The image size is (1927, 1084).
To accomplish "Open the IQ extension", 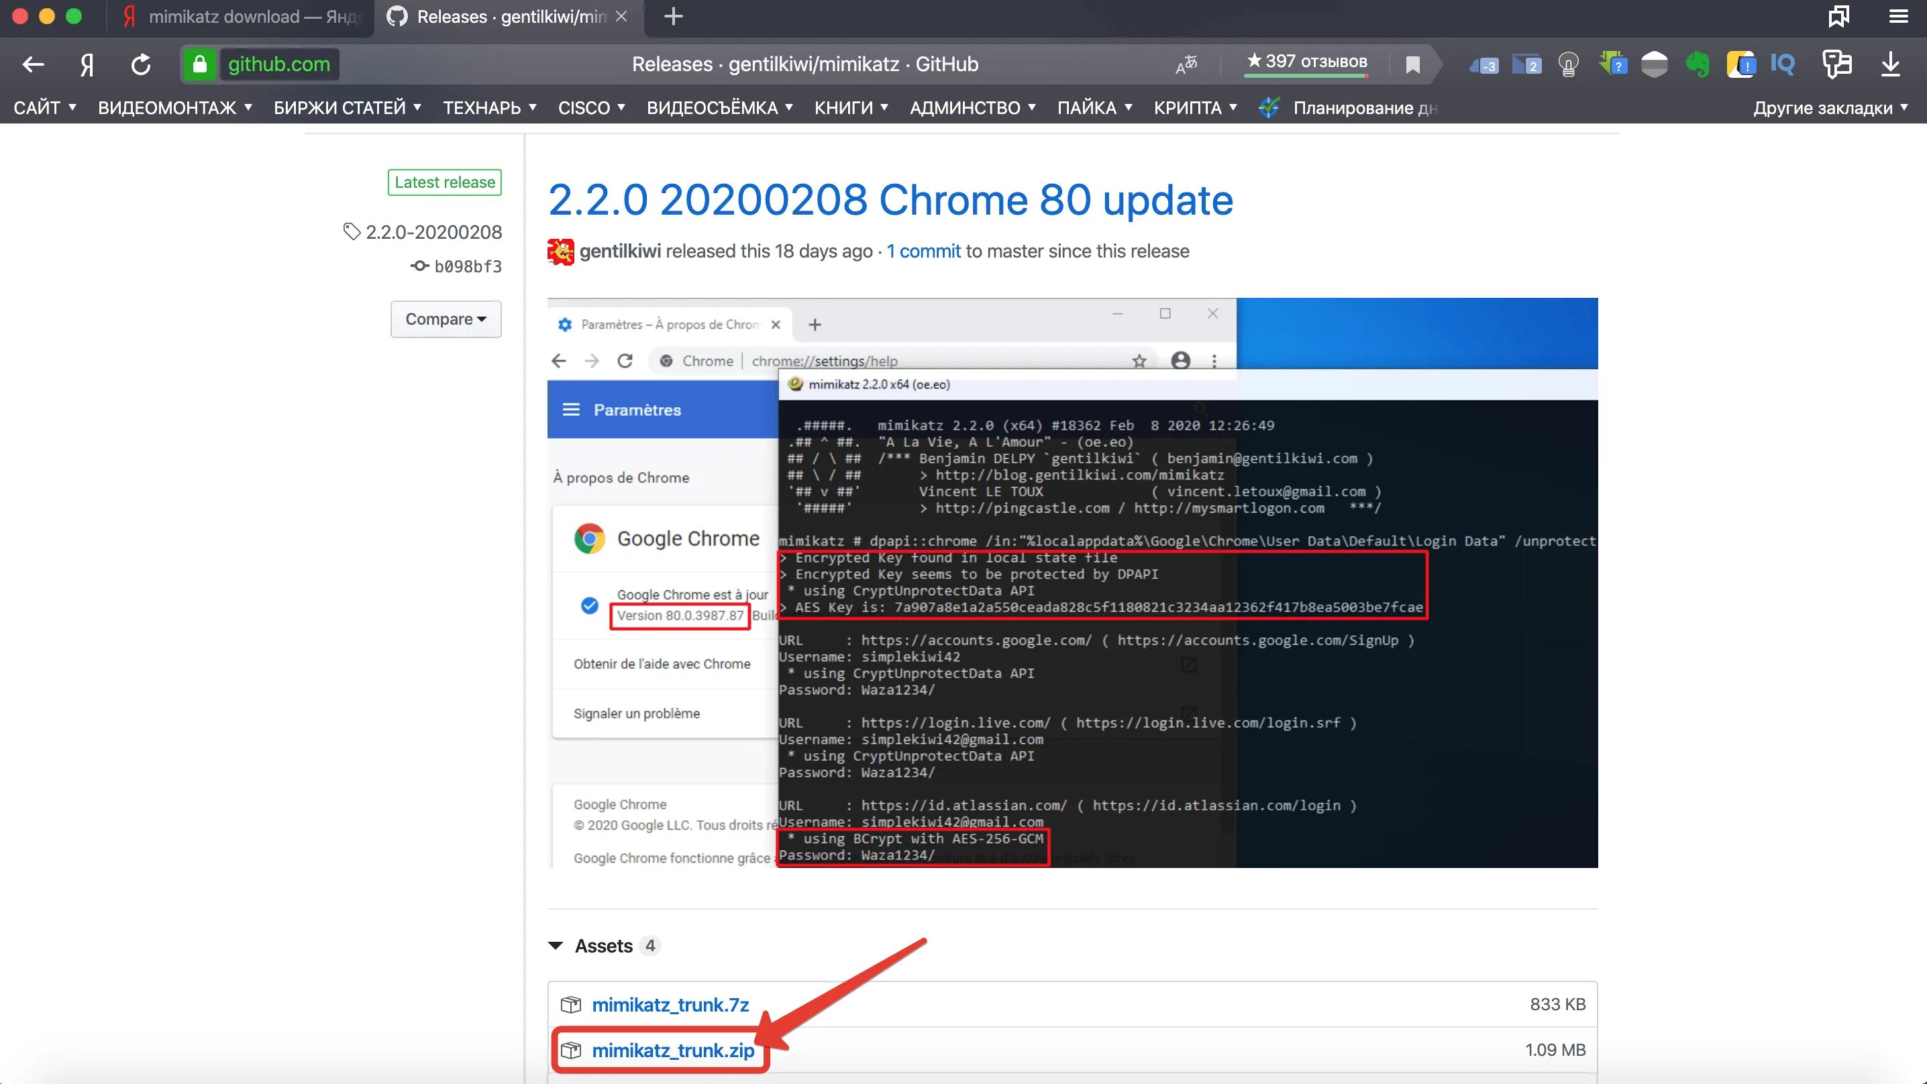I will [x=1783, y=64].
